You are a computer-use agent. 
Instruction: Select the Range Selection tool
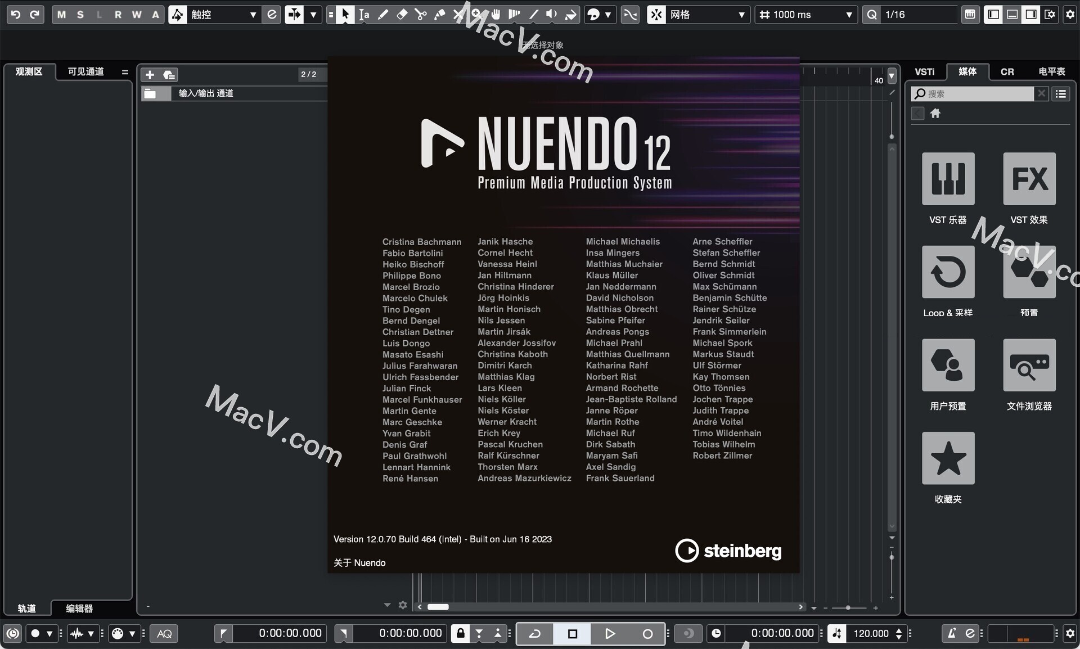(x=364, y=15)
